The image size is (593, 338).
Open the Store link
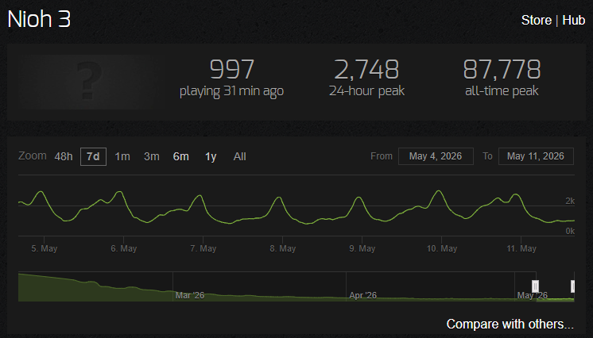pos(537,20)
